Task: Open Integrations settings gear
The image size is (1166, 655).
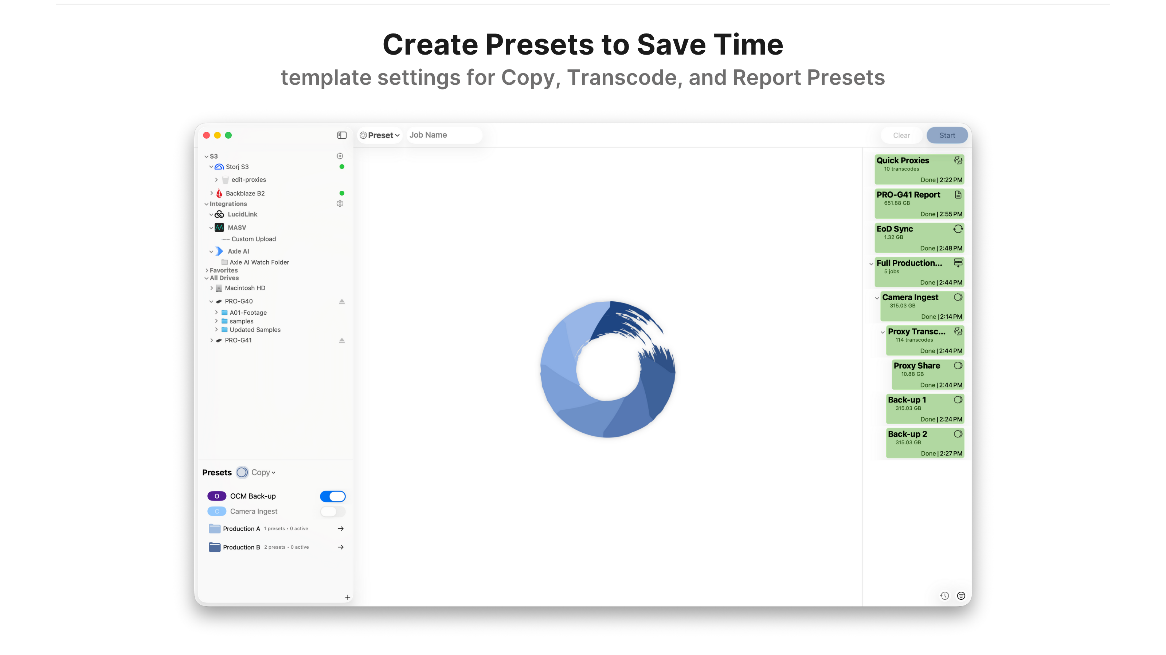Action: (x=340, y=204)
